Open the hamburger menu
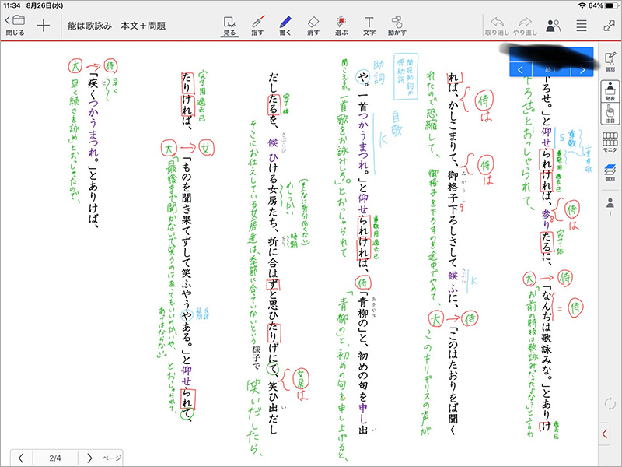The width and height of the screenshot is (622, 467). [582, 26]
